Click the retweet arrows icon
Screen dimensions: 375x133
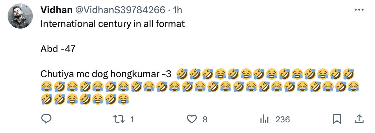click(x=119, y=119)
